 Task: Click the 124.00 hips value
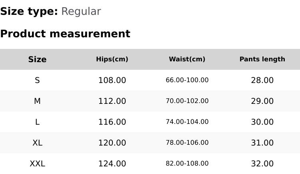point(112,164)
